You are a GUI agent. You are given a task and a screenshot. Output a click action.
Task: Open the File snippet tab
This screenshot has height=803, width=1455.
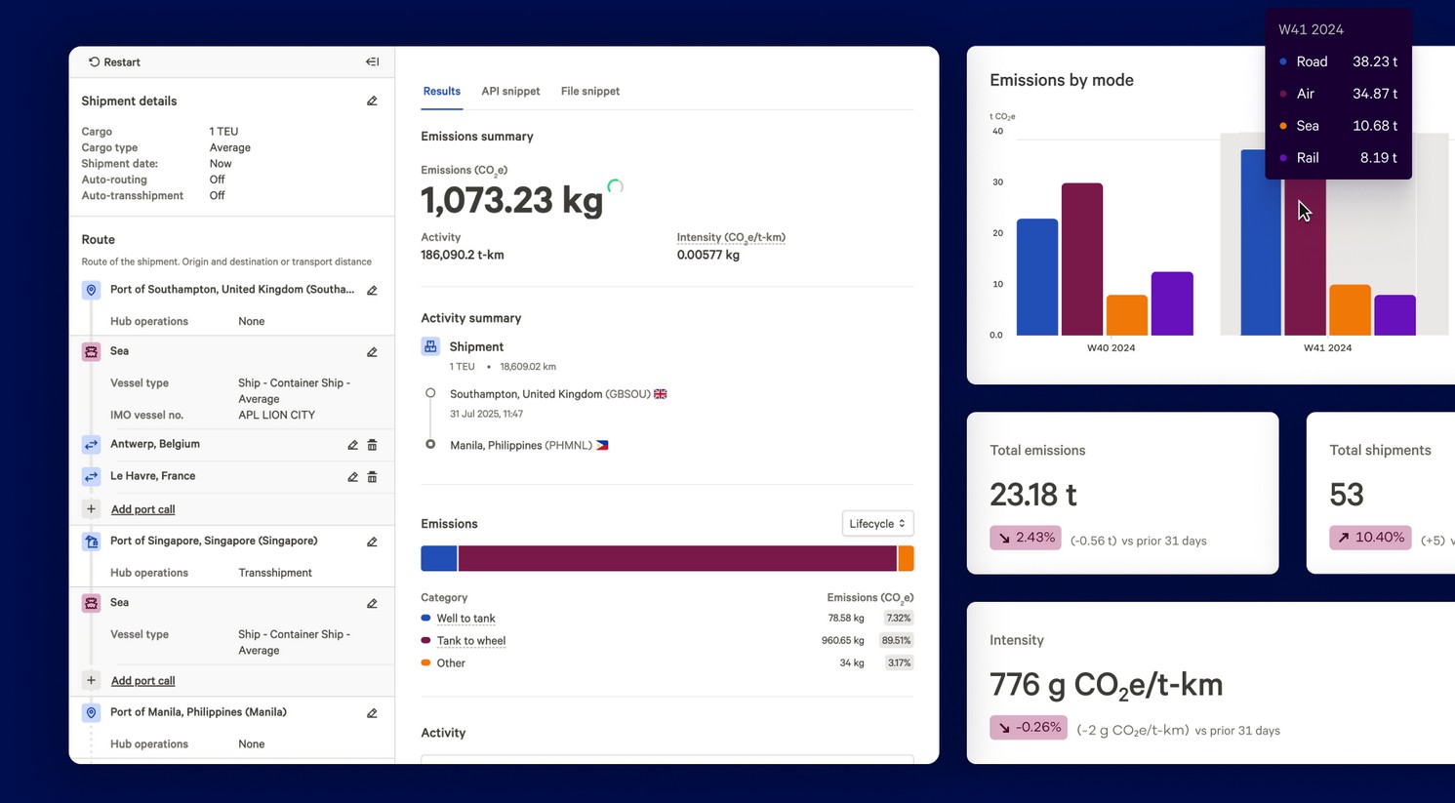click(589, 92)
